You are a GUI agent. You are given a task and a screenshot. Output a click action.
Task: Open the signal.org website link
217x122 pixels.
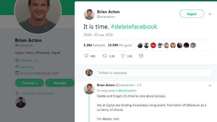(x=27, y=67)
